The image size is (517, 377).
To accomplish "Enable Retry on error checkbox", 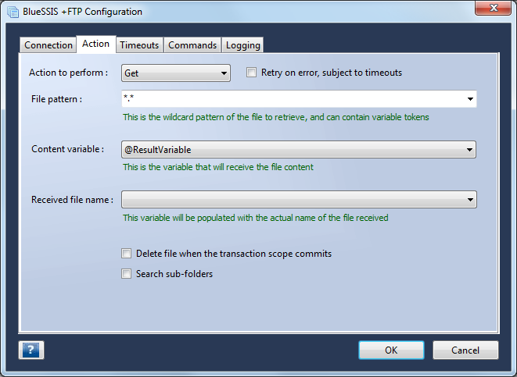I will [x=251, y=73].
